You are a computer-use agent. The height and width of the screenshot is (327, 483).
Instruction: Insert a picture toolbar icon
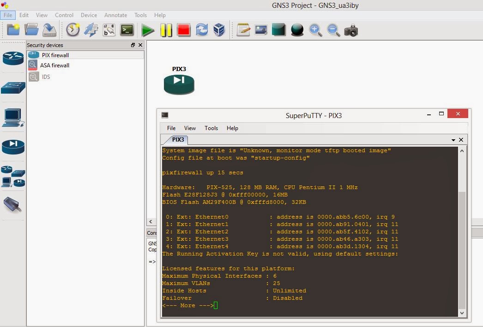pos(261,30)
